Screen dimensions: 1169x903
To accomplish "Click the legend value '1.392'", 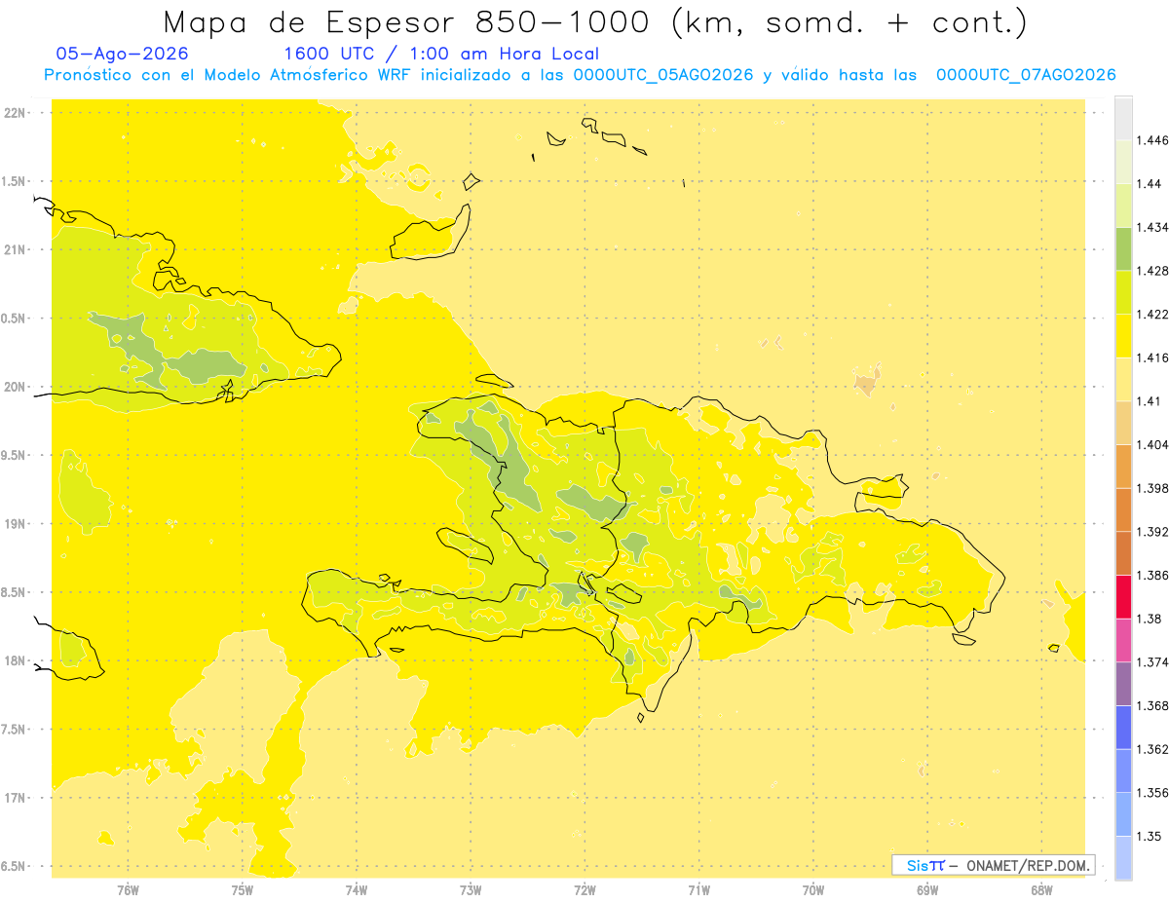I will (1152, 532).
